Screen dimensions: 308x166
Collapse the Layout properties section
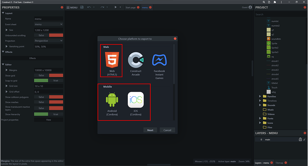pyautogui.click(x=3, y=13)
